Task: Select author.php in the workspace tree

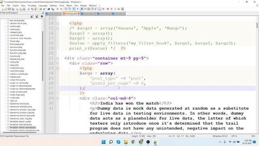Action: 15,29
